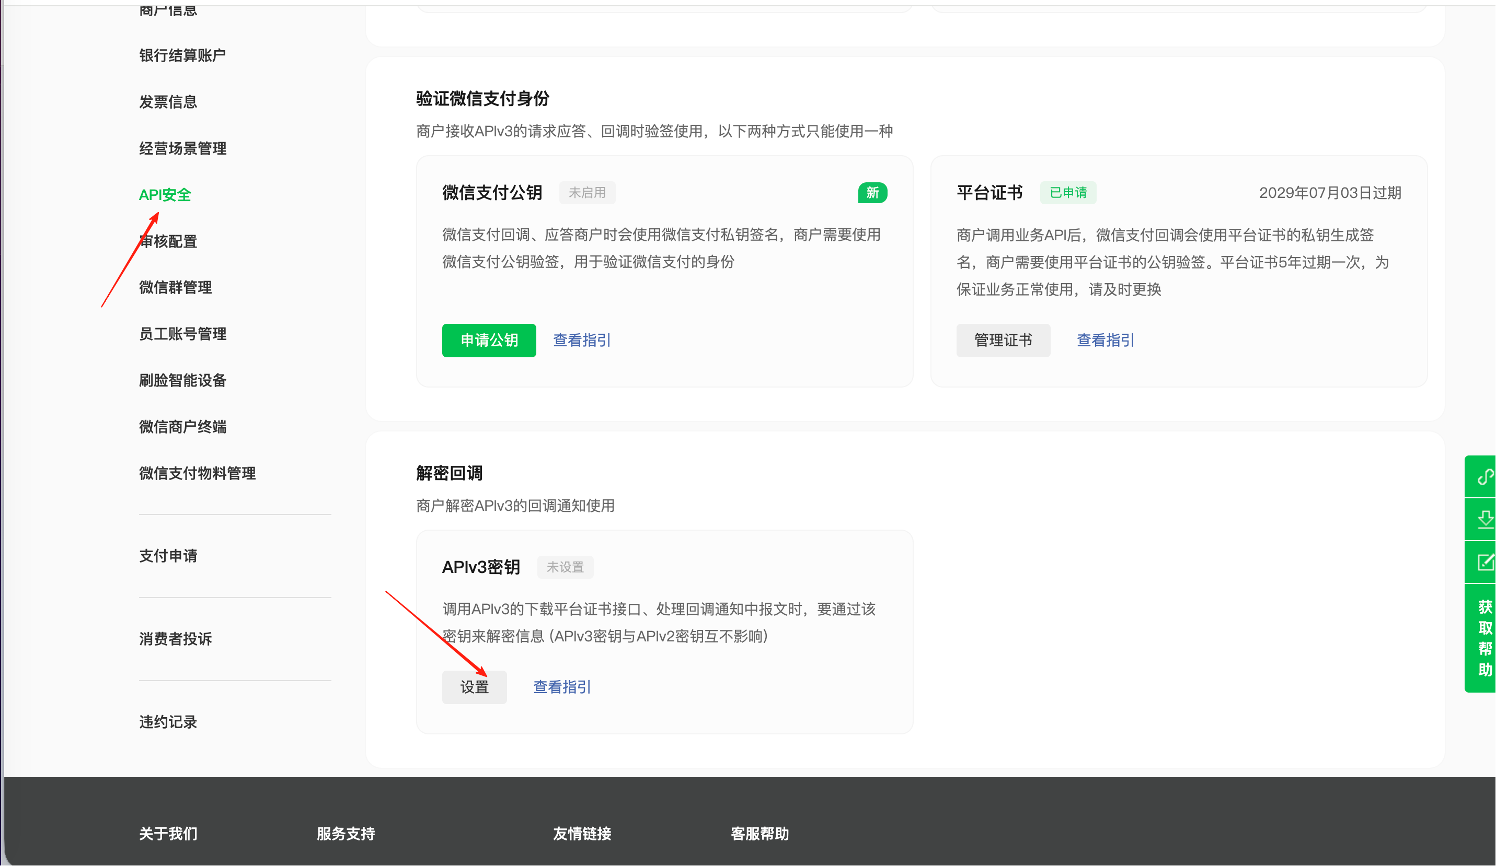Click the 未启用 status tag
The width and height of the screenshot is (1496, 866).
click(x=587, y=193)
